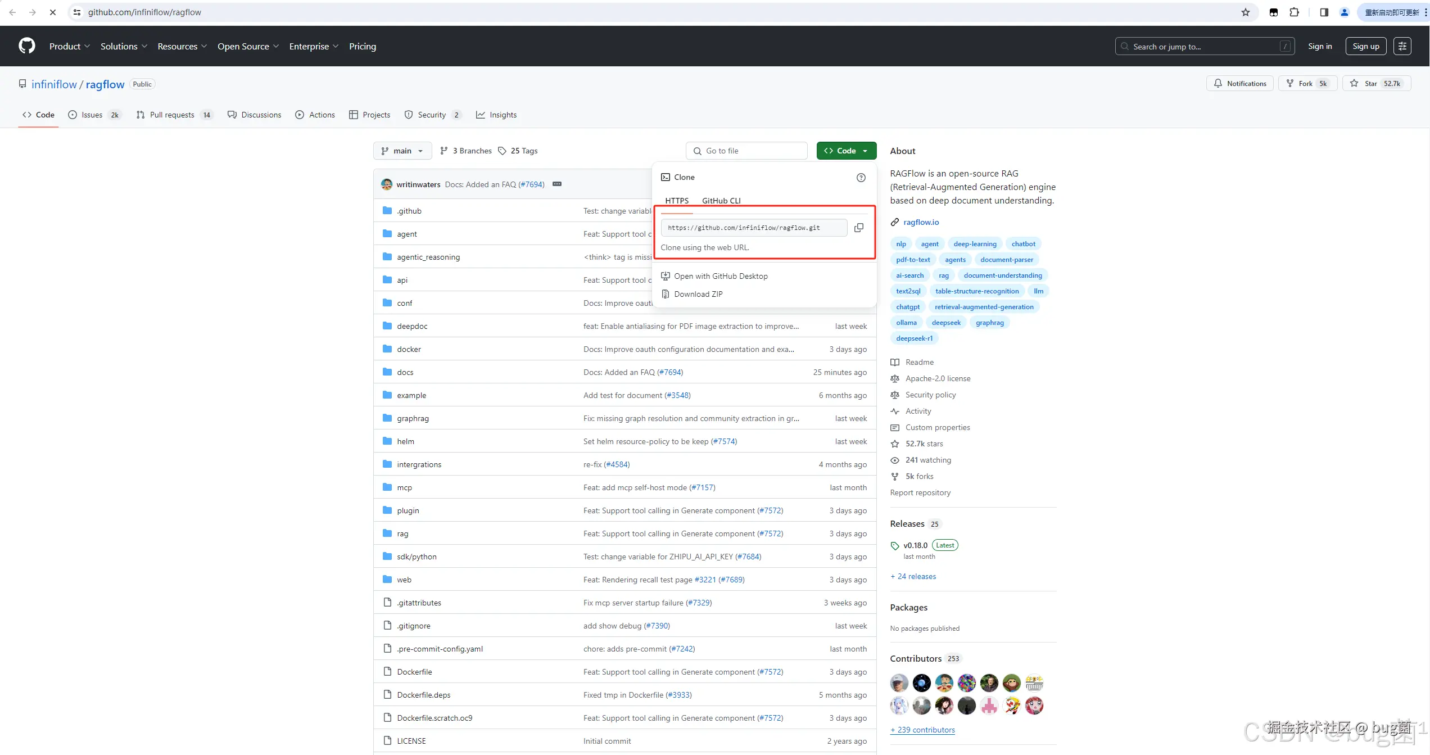Toggle the green Code dropdown button

846,151
